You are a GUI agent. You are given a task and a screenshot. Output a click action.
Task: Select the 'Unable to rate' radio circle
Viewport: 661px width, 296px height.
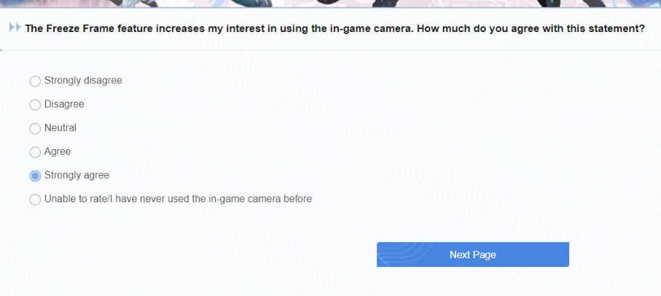coord(35,199)
